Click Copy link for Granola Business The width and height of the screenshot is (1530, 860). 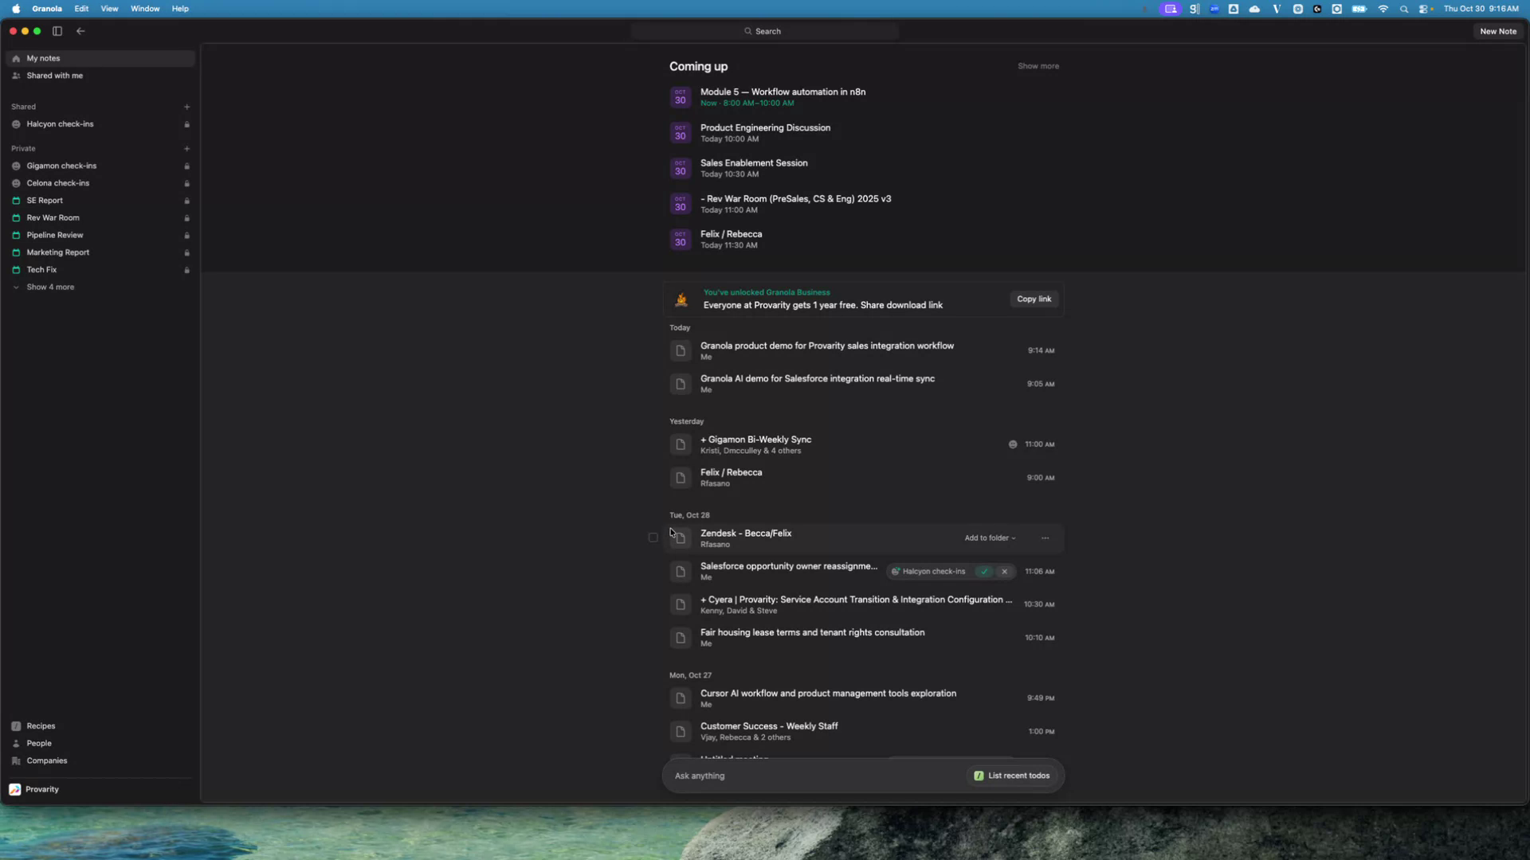1034,299
